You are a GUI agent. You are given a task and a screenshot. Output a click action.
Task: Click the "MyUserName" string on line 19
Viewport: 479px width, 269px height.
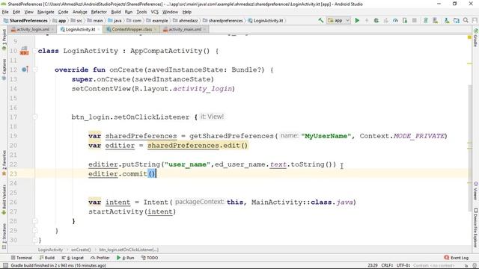click(326, 136)
